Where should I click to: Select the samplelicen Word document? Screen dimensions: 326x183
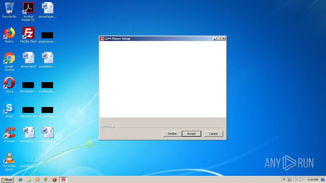tap(47, 60)
